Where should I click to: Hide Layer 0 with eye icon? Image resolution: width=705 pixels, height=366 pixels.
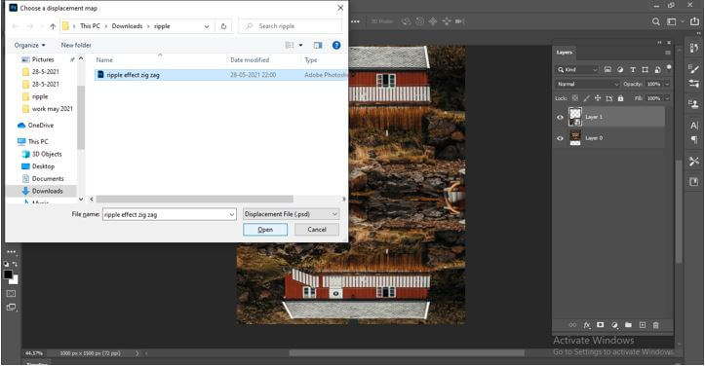click(x=560, y=138)
